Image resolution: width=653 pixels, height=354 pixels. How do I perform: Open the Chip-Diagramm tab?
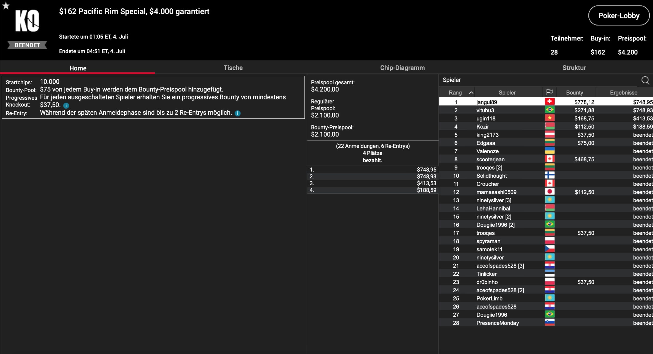tap(402, 68)
